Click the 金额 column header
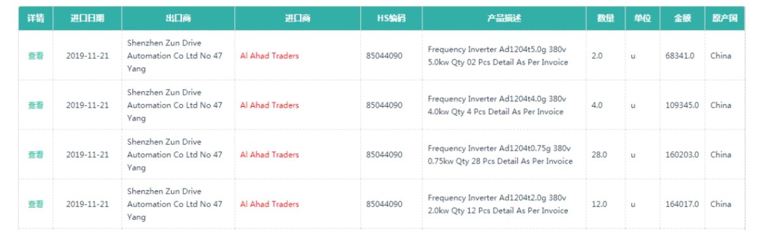Screen dimensions: 761x245 [x=682, y=18]
